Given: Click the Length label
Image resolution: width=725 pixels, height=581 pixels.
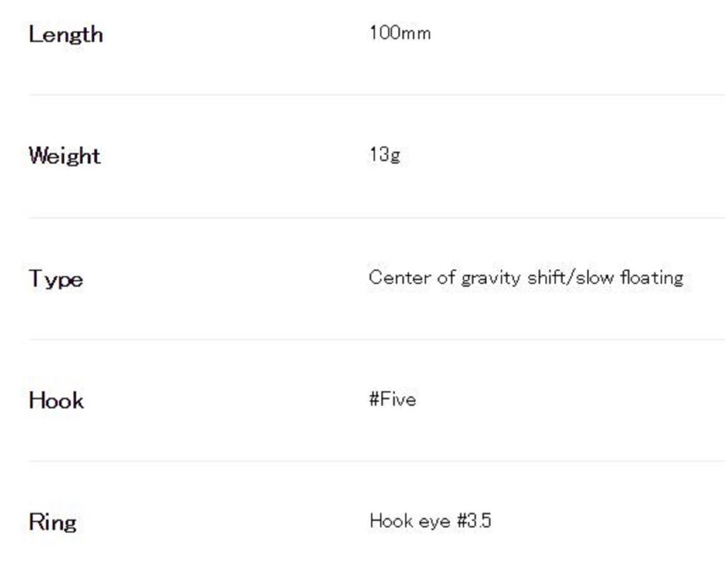Looking at the screenshot, I should (65, 35).
